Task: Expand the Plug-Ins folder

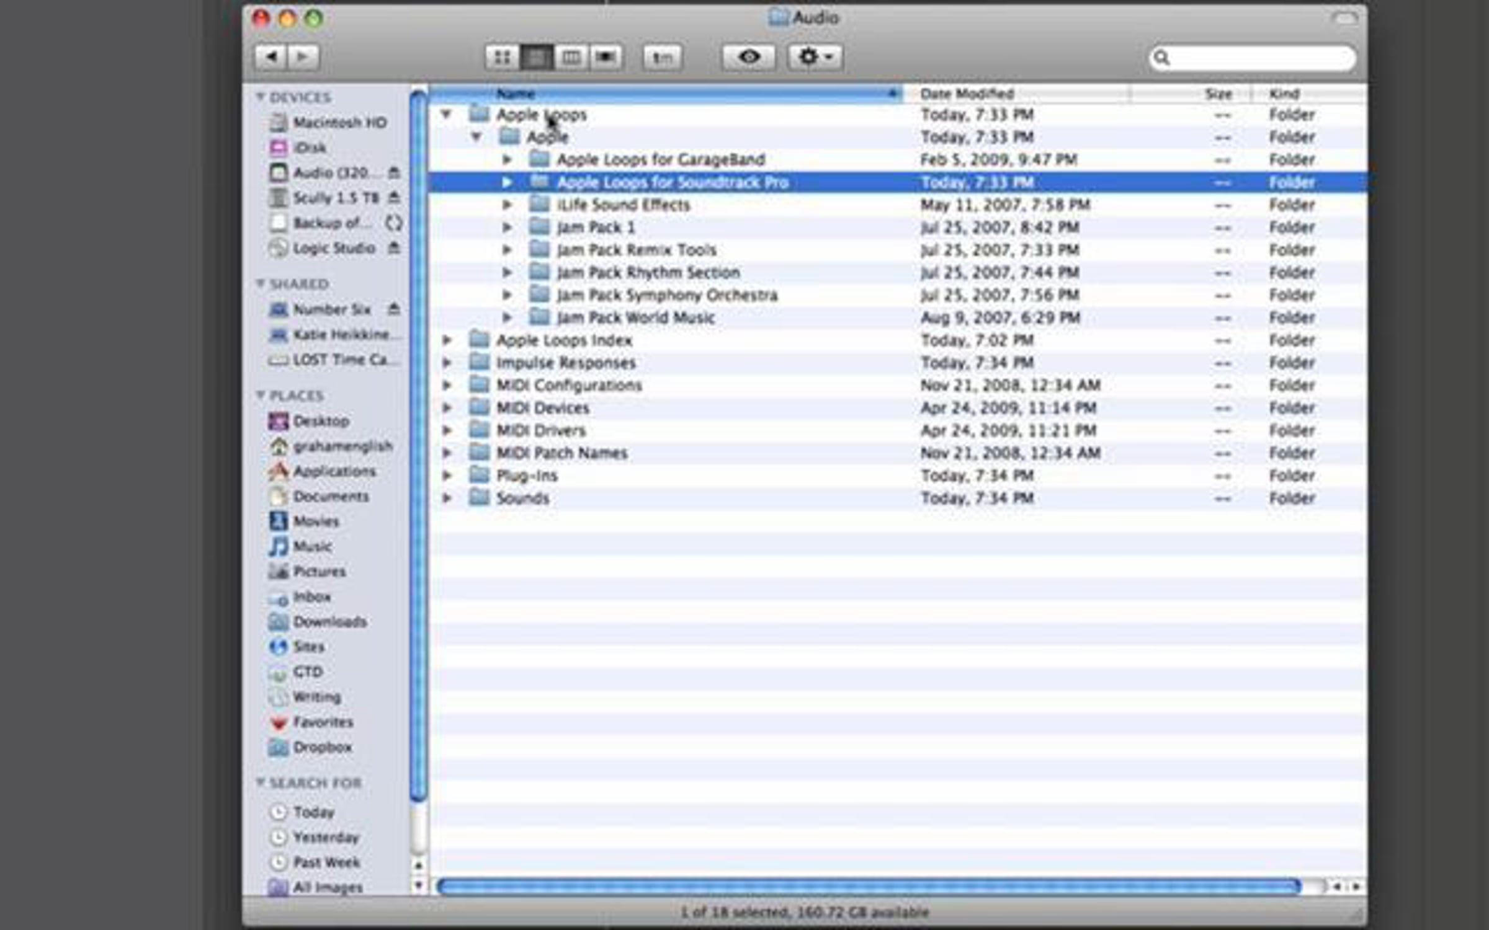Action: [x=446, y=476]
